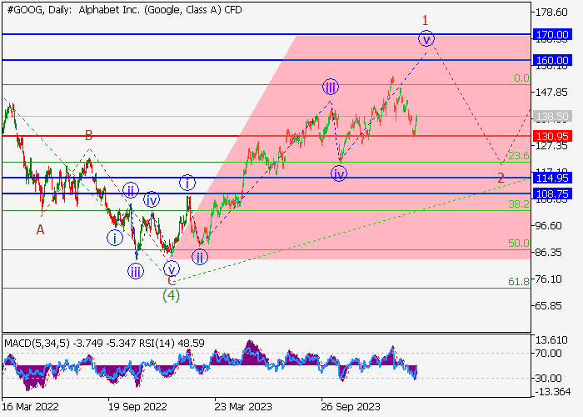The width and height of the screenshot is (583, 417).
Task: Click the circled iii label near the 0.0 level
Action: 331,87
